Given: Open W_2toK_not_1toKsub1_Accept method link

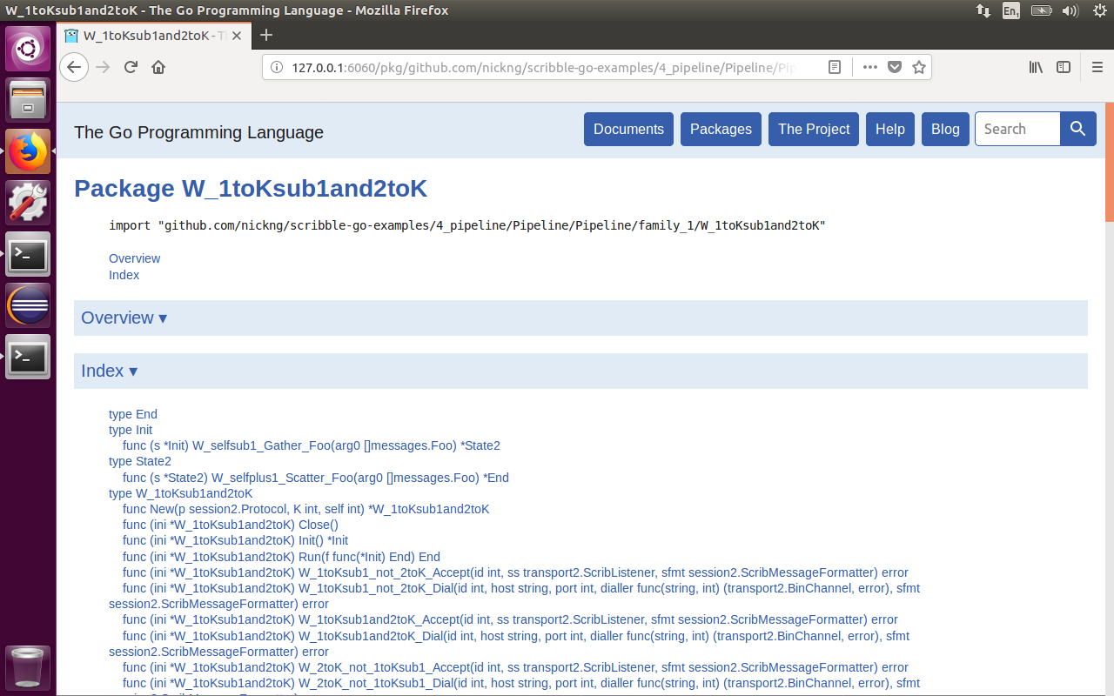Looking at the screenshot, I should 515,667.
